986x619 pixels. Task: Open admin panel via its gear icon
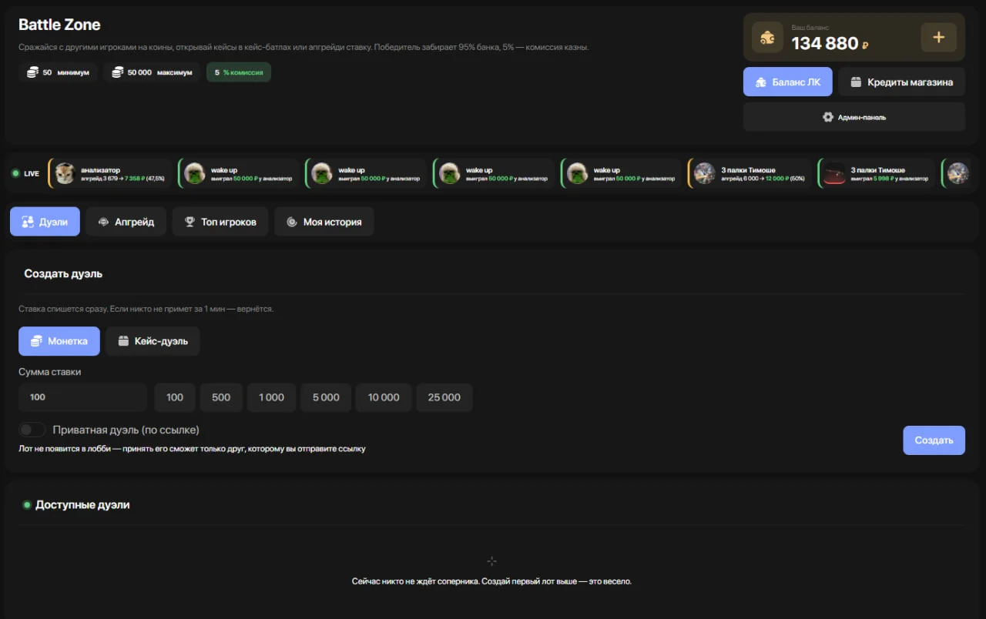pyautogui.click(x=828, y=117)
